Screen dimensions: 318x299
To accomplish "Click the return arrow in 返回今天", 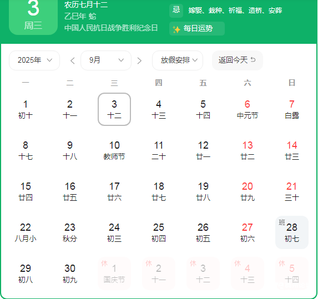I will point(253,59).
